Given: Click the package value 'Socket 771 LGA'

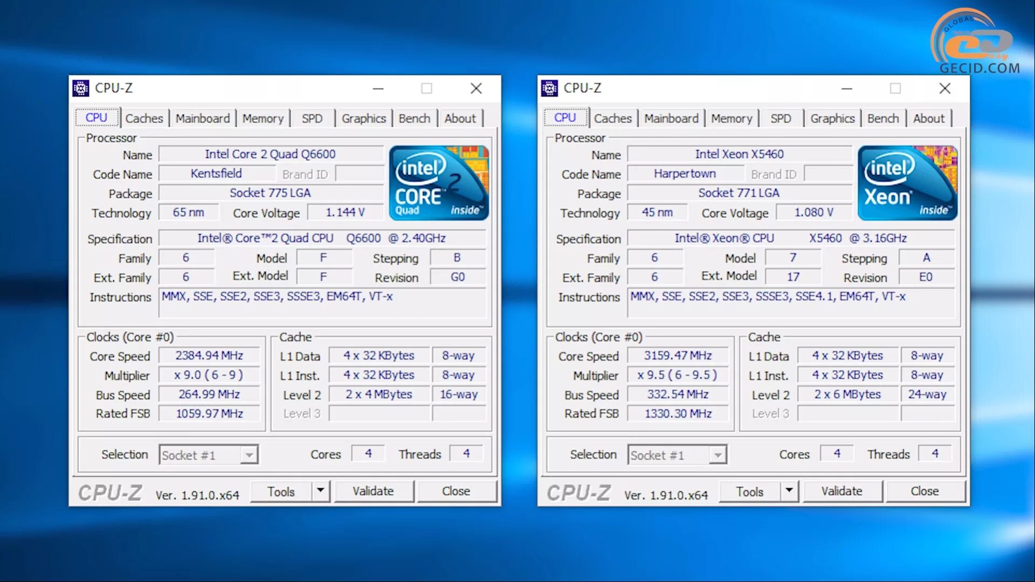Looking at the screenshot, I should pyautogui.click(x=740, y=193).
